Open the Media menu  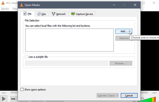click(5, 9)
